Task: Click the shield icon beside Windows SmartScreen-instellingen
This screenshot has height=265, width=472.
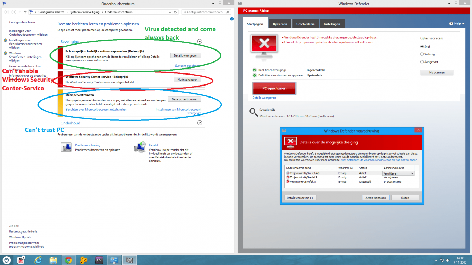Action: click(x=5, y=53)
